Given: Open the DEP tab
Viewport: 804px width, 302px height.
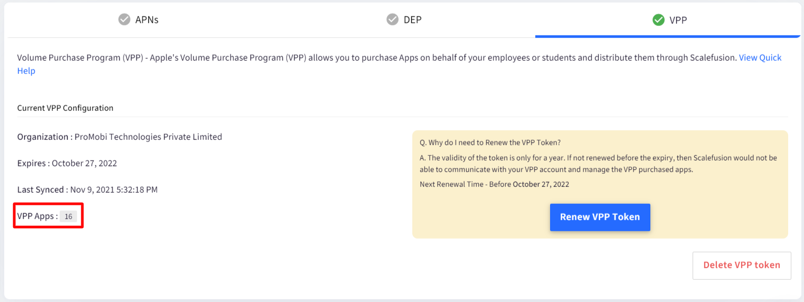Looking at the screenshot, I should pos(405,20).
